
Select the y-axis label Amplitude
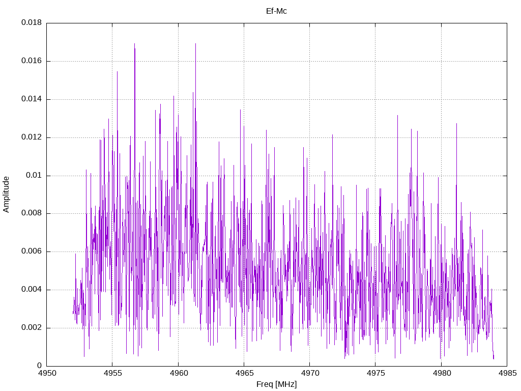(x=6, y=194)
